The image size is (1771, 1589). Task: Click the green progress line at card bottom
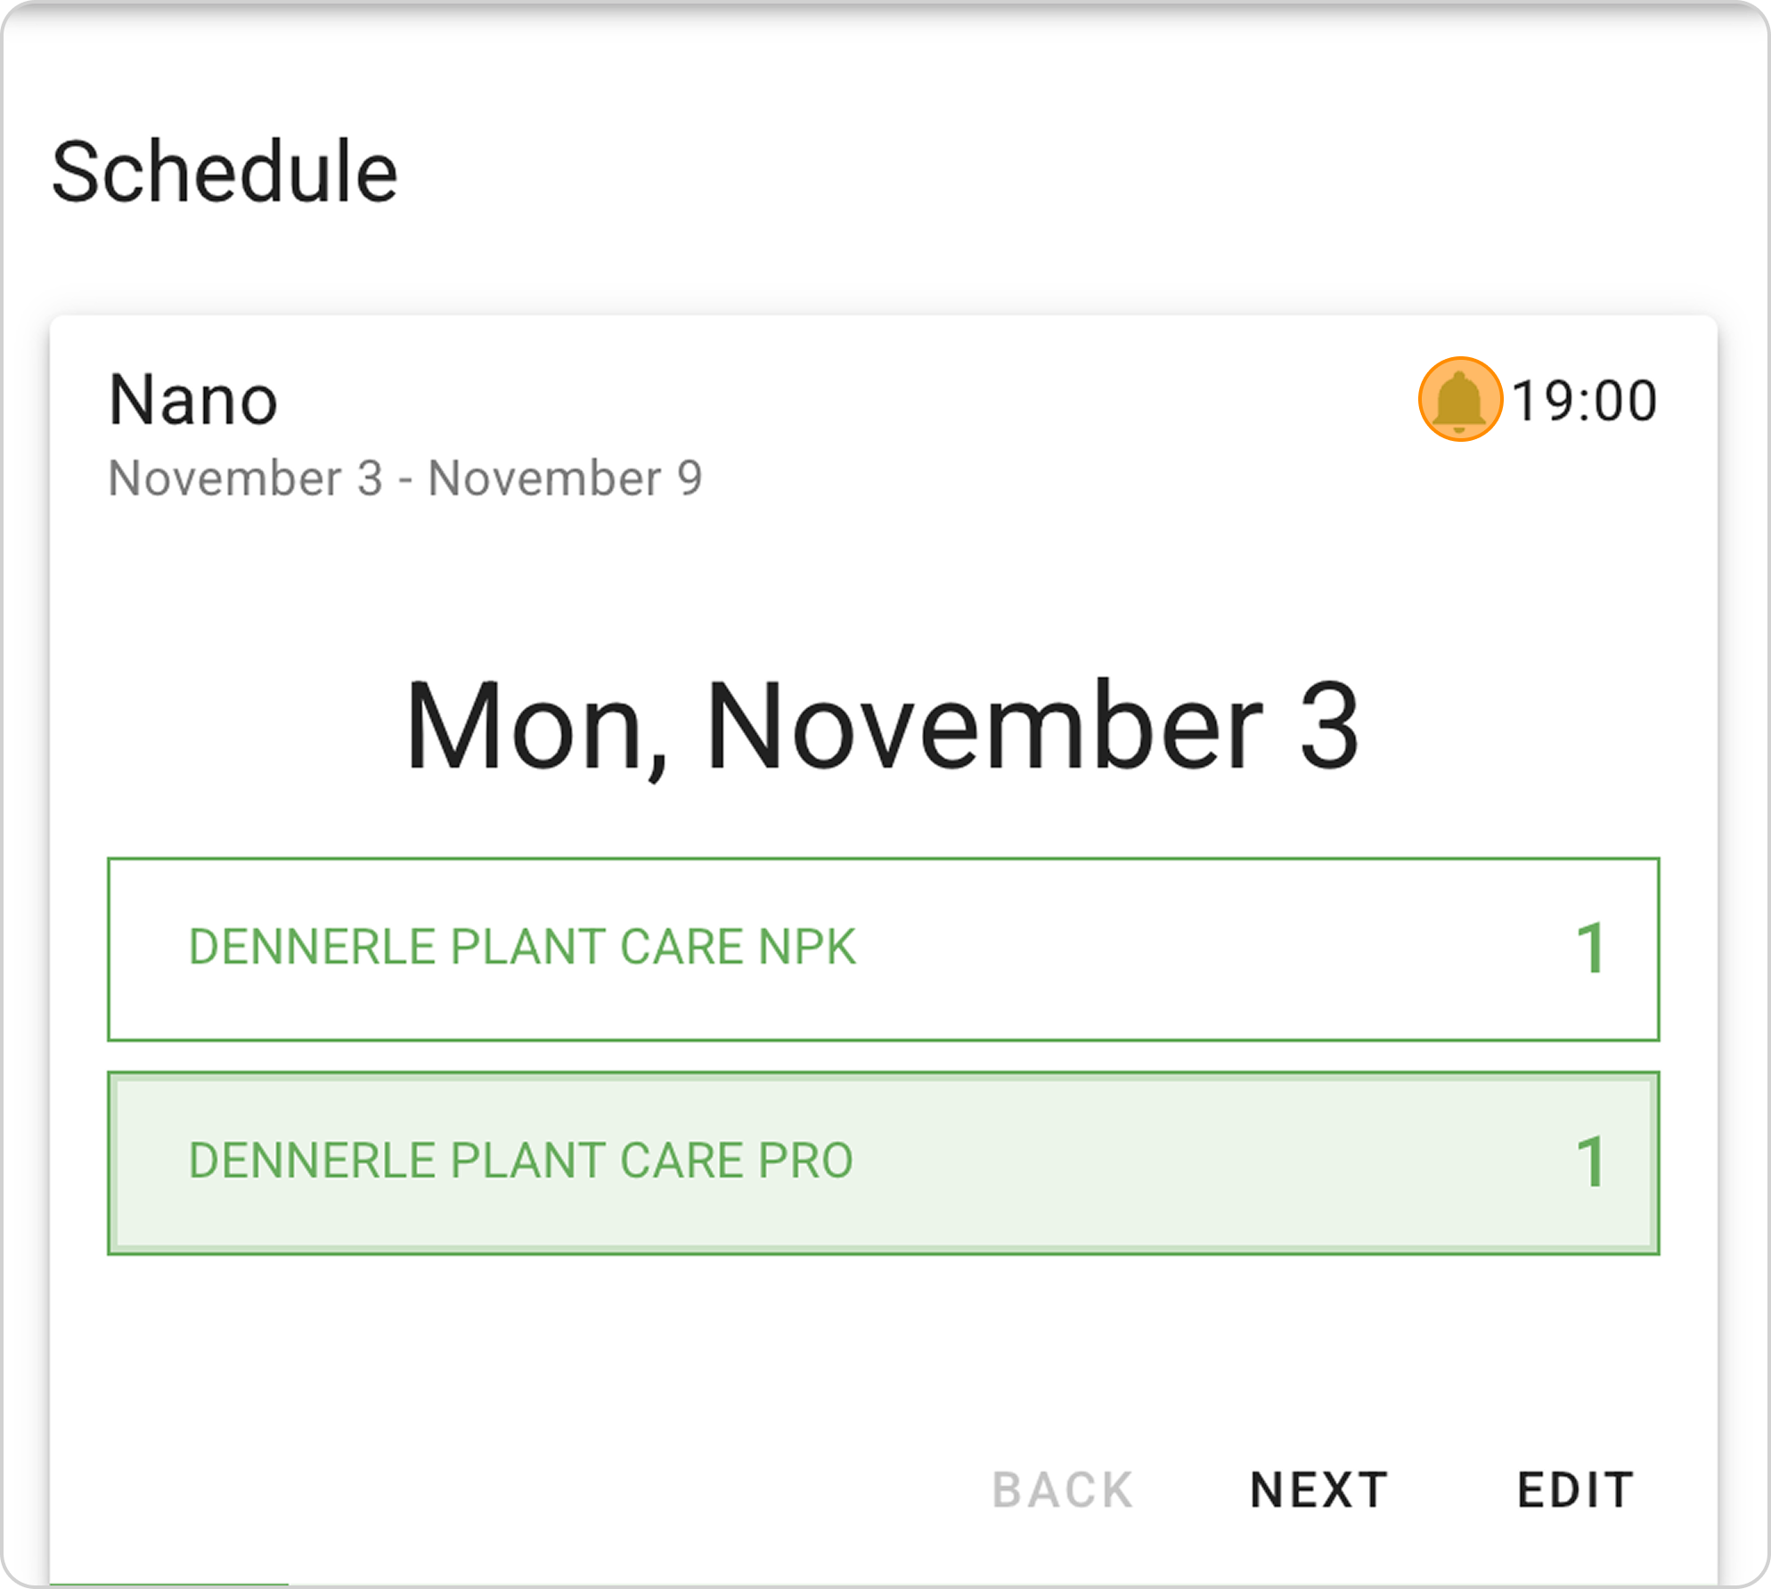tap(169, 1584)
